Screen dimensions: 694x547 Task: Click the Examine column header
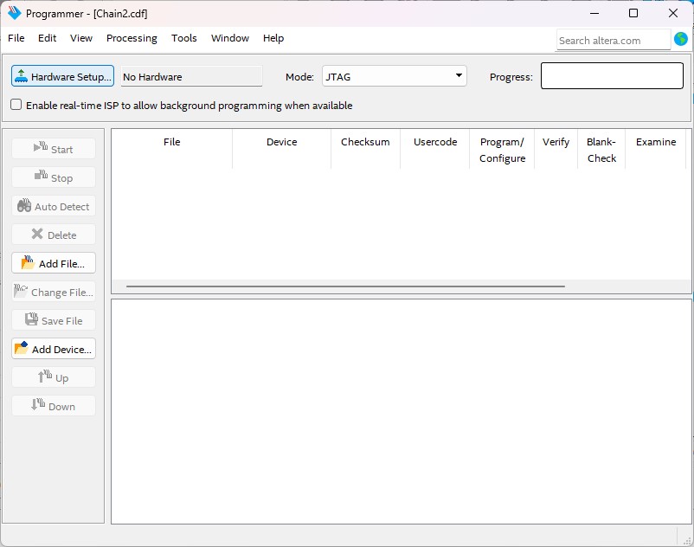(656, 149)
